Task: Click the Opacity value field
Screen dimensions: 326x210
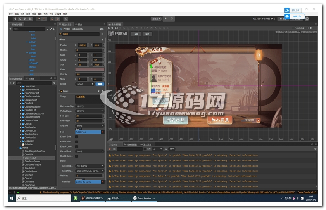Action: 90,74
